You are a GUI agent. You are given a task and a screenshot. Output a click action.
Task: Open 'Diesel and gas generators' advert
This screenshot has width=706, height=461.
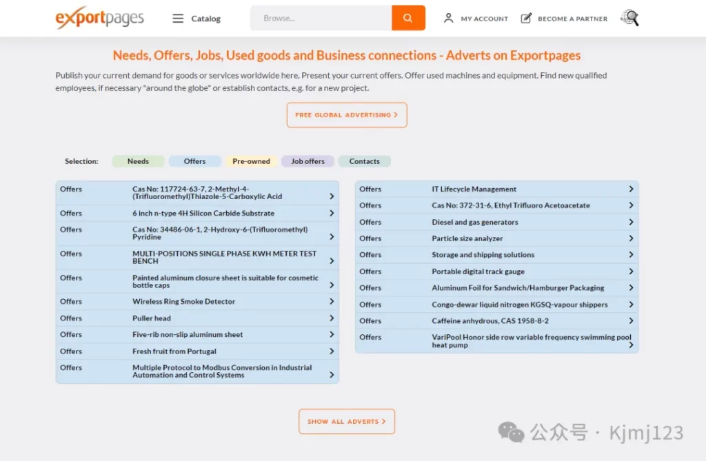click(474, 222)
